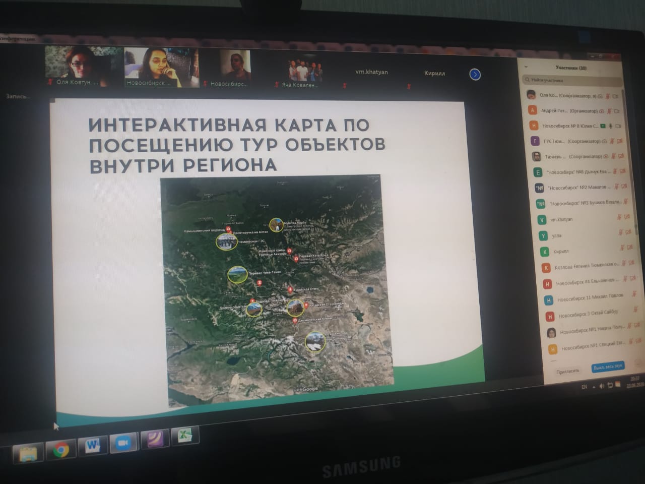Viewport: 645px width, 484px height.
Task: Select yana in participants list
Action: [x=585, y=235]
